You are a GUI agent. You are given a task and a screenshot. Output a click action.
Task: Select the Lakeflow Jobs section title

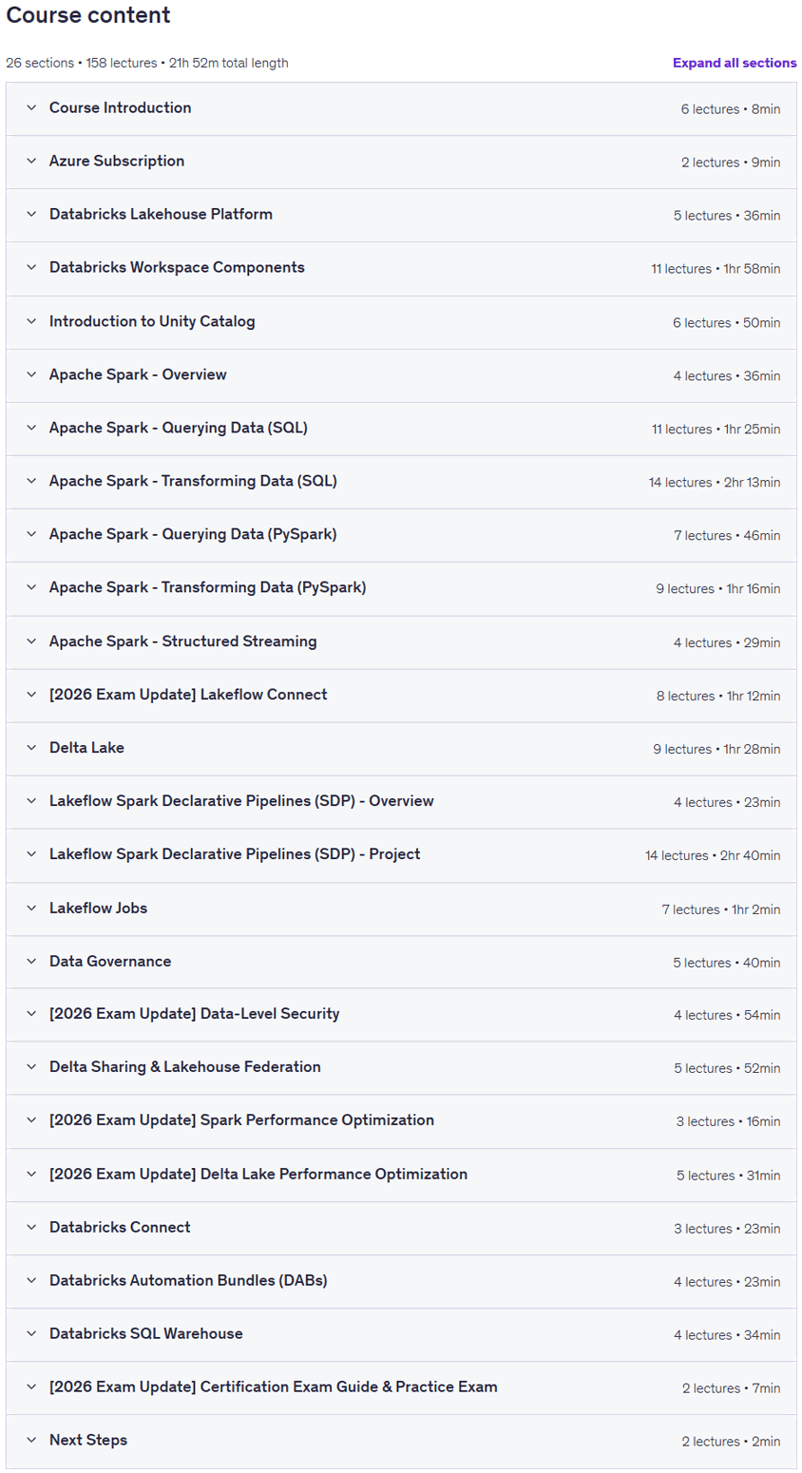pos(98,909)
